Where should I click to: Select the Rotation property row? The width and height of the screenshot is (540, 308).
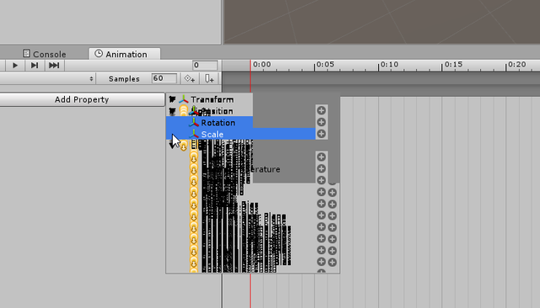click(209, 123)
